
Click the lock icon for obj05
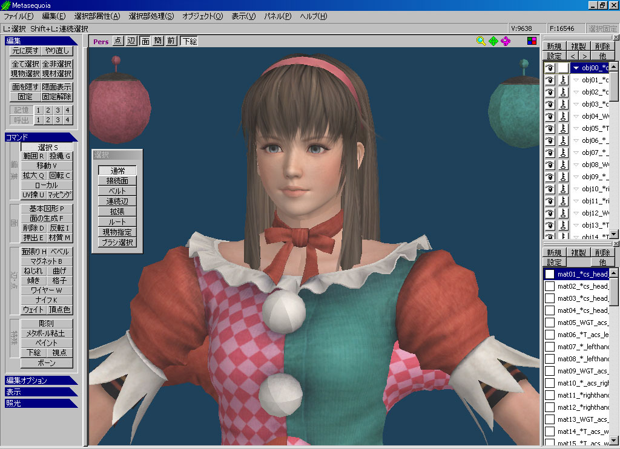click(x=563, y=128)
